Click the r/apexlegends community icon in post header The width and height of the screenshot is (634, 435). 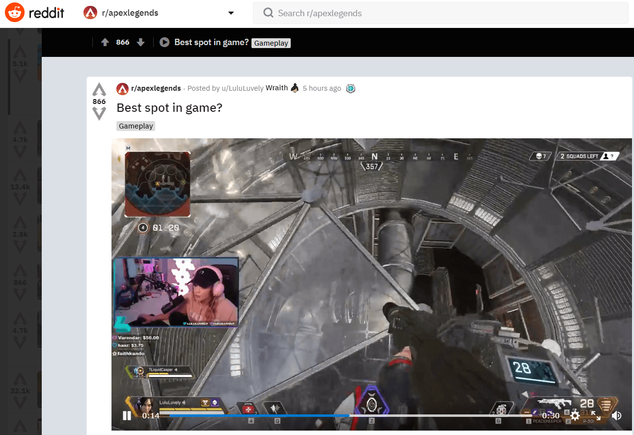coord(122,89)
